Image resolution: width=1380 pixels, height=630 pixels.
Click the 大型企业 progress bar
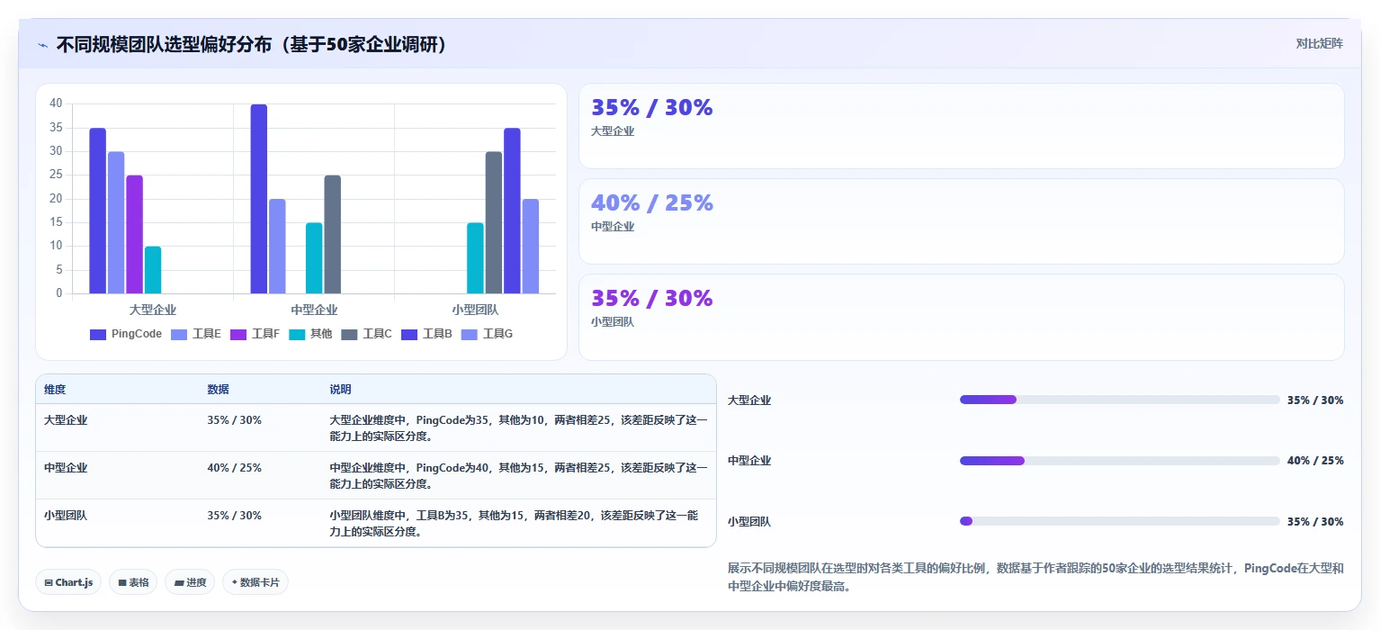point(1120,400)
